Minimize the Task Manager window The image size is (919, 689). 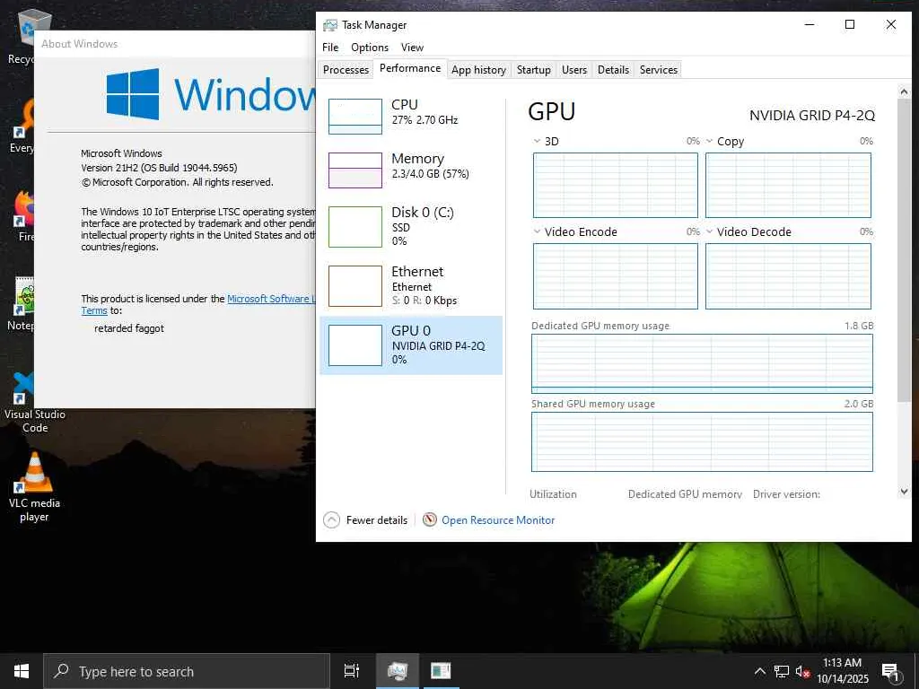810,24
